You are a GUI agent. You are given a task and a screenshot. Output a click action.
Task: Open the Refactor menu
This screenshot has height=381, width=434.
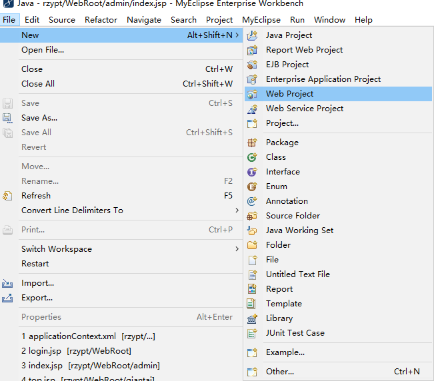(x=101, y=20)
